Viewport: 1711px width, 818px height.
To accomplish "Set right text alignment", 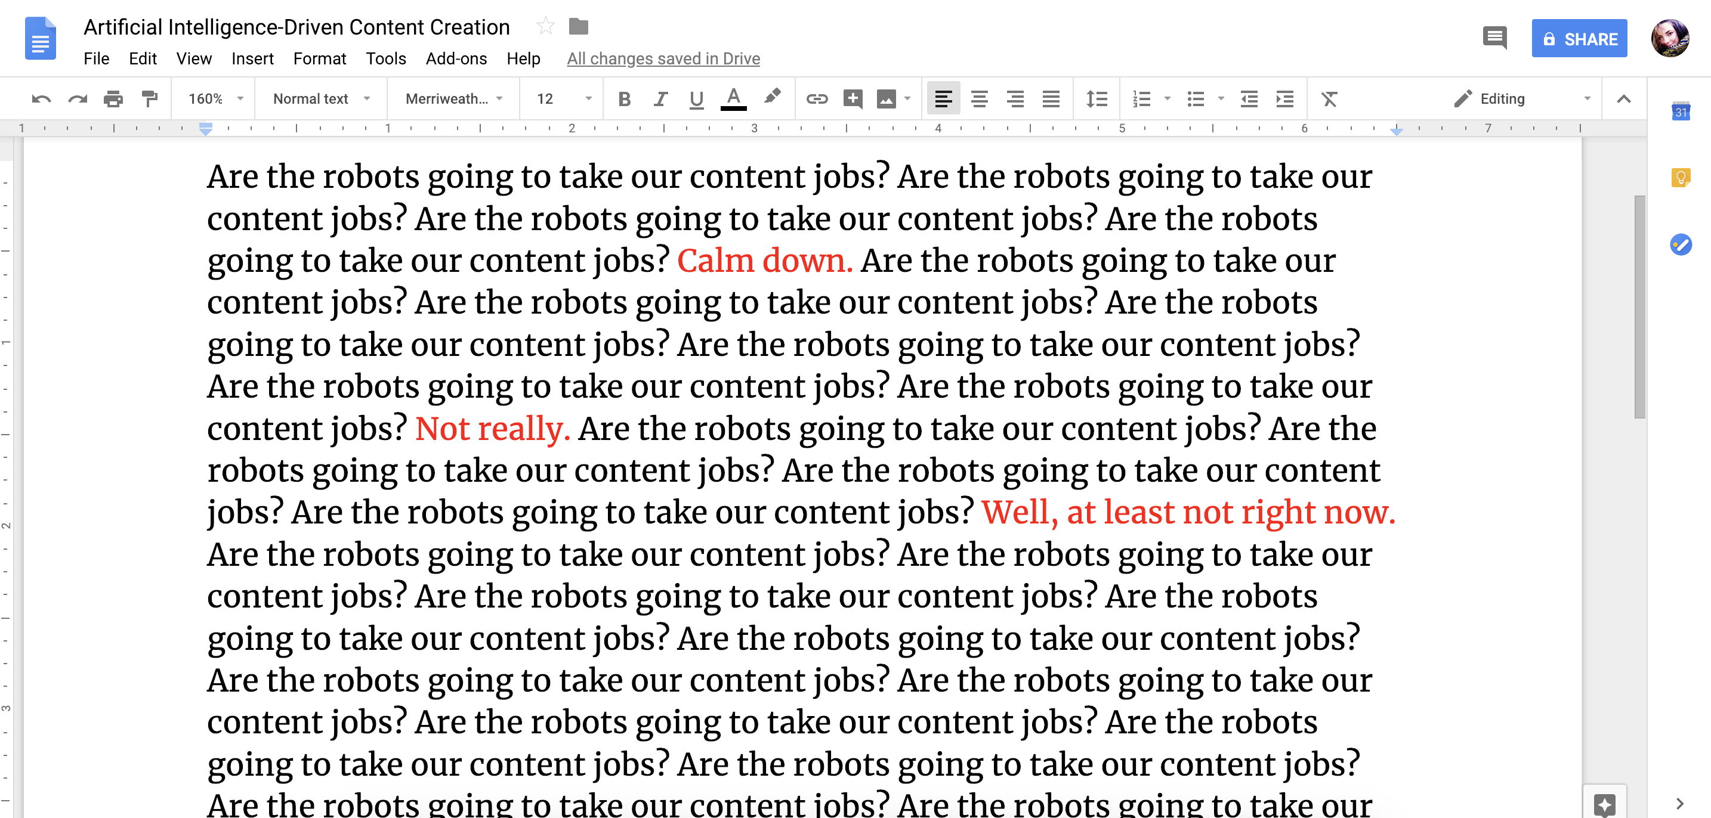I will (1015, 99).
